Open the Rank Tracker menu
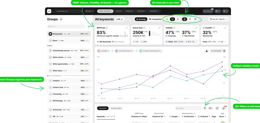The width and height of the screenshot is (260, 123). point(105,11)
